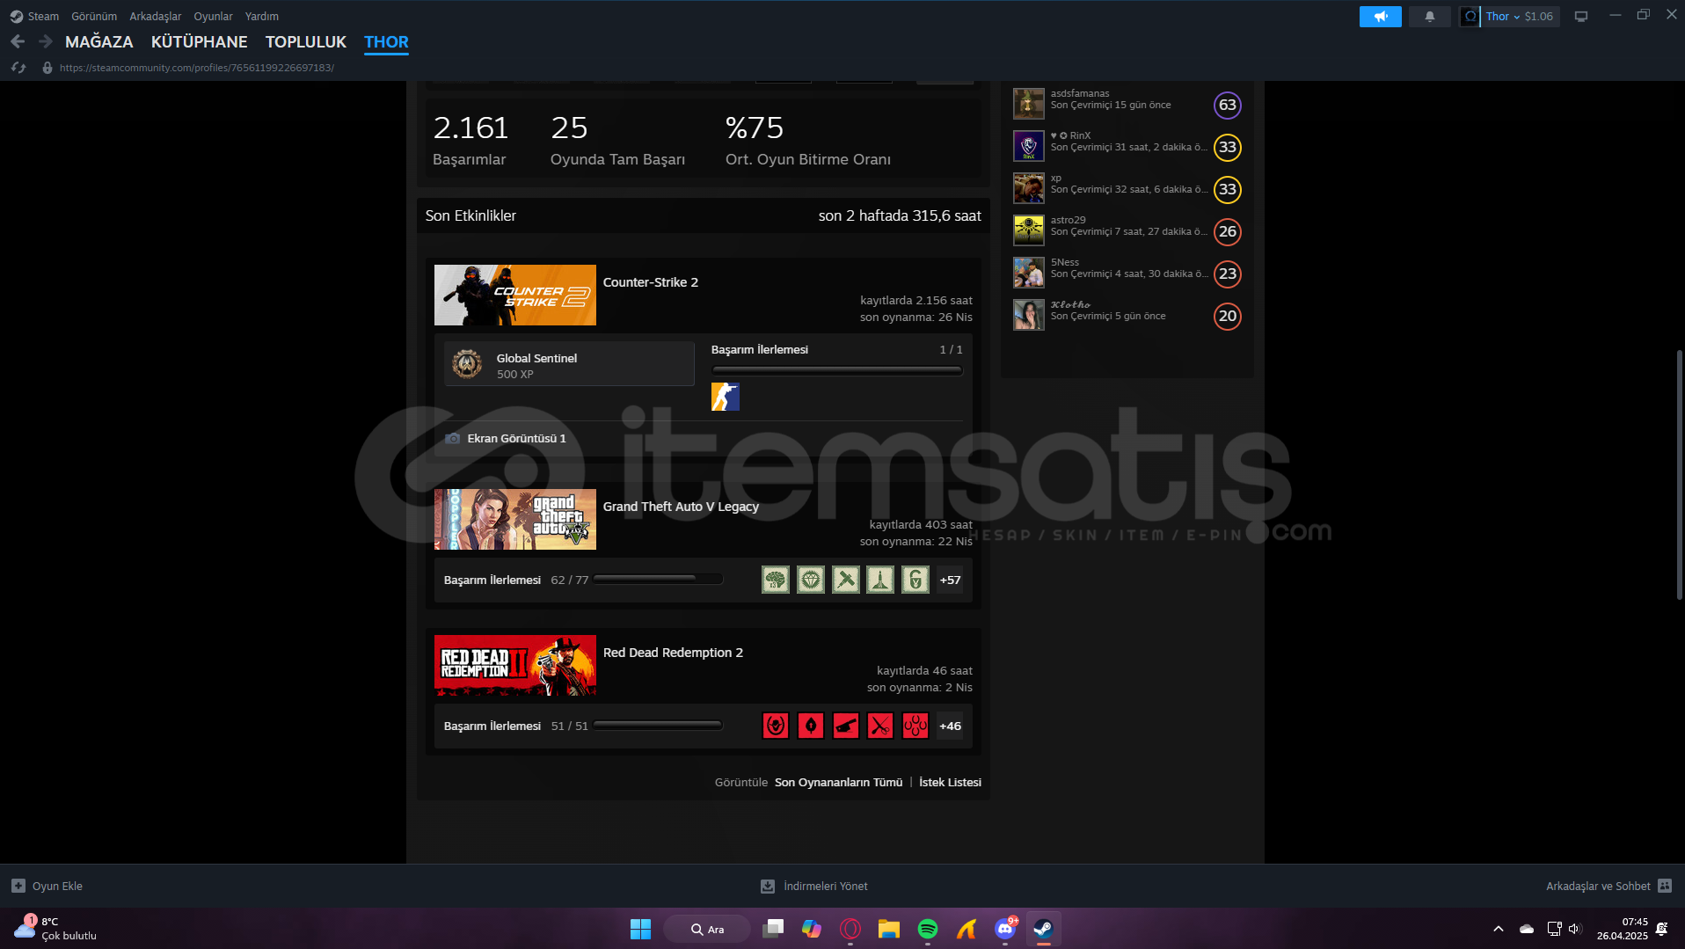Viewport: 1685px width, 949px height.
Task: Open Ekran Görüntüsü 1 screenshot link
Action: click(x=516, y=438)
